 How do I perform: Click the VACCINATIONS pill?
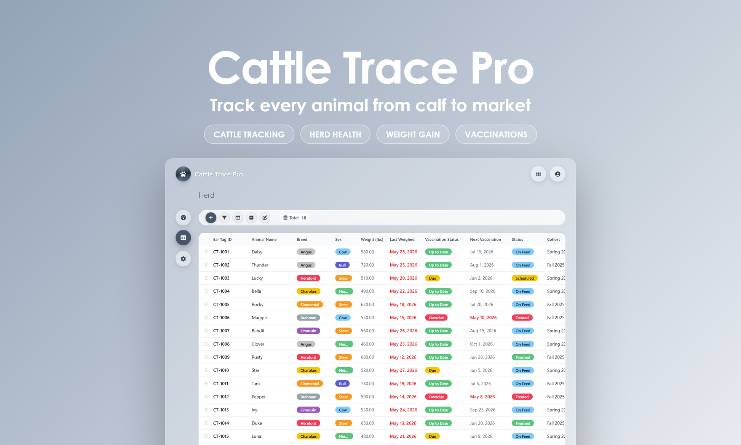[x=496, y=134]
